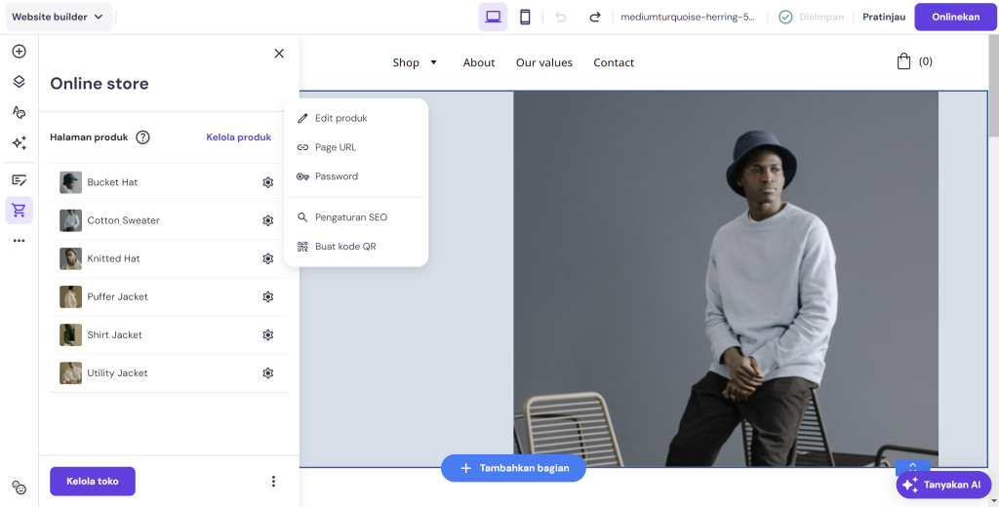Click the Contact navigation link
The width and height of the screenshot is (999, 507).
click(x=614, y=62)
